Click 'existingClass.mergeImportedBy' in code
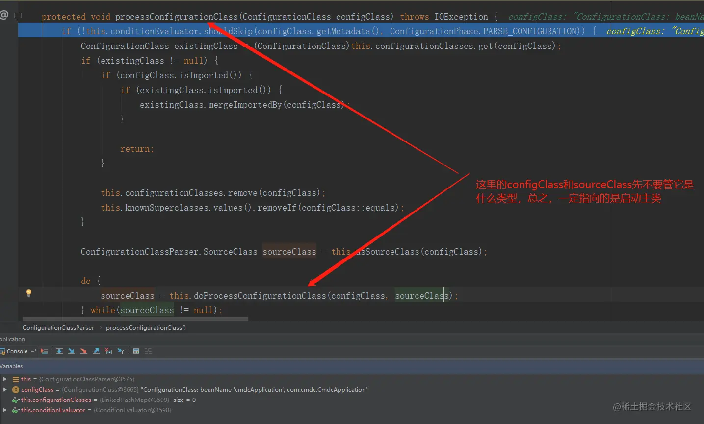The image size is (704, 424). click(211, 105)
